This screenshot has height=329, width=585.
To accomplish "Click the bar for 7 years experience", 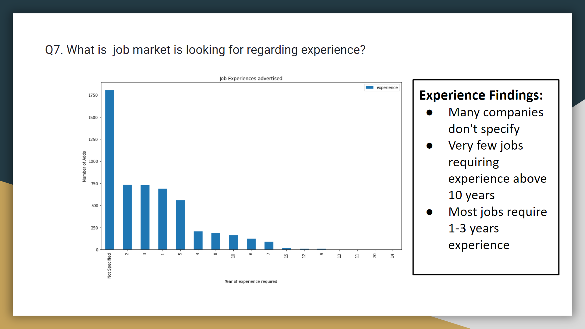I will [269, 246].
